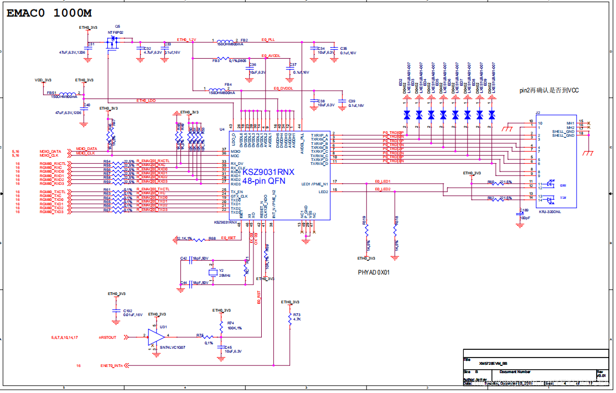Select the ED2 TVS diode symbol
616x393 pixels.
tap(407, 115)
